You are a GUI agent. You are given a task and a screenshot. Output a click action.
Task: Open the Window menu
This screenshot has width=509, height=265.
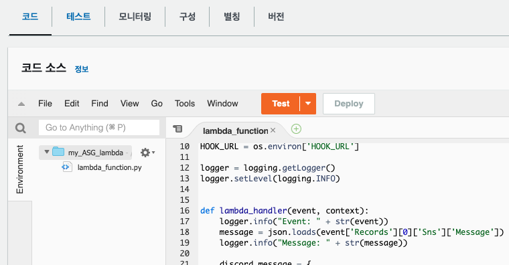[222, 104]
